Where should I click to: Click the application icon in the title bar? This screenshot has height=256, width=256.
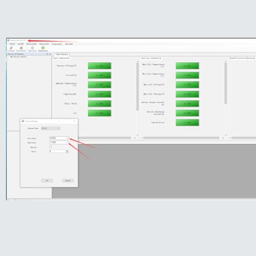click(8, 40)
